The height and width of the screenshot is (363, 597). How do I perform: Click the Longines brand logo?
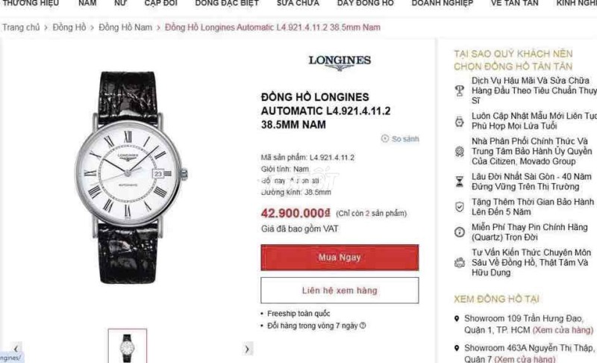(x=340, y=63)
